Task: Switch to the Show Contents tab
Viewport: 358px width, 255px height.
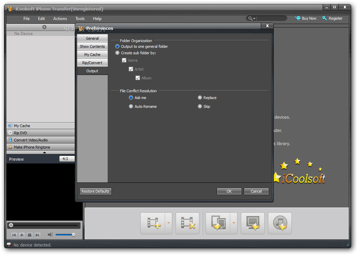Action: pos(92,46)
